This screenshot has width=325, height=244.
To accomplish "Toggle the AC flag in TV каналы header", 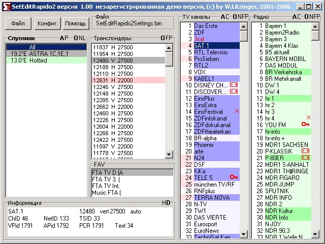I will tap(224, 17).
